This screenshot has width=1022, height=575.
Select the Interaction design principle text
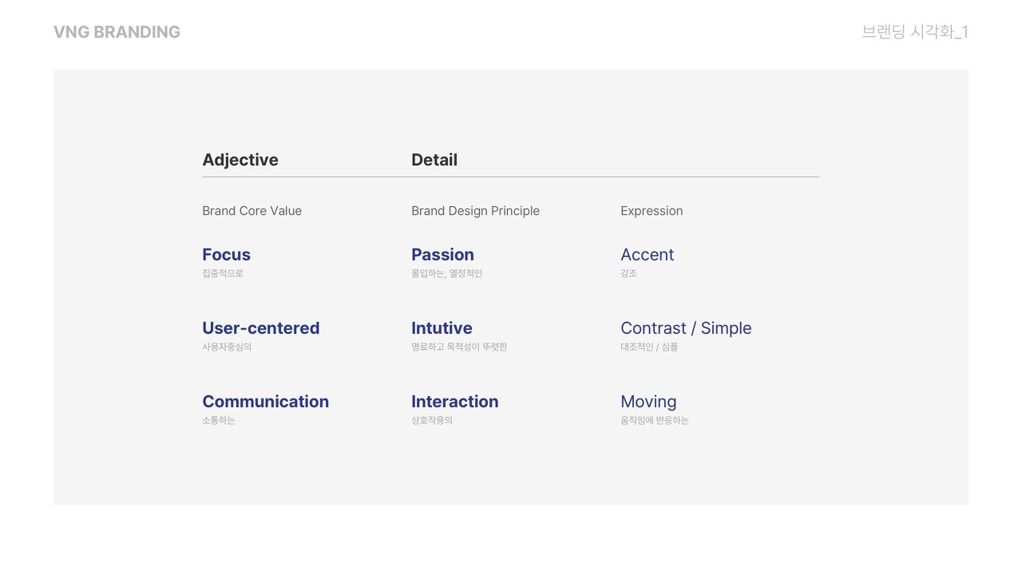click(454, 402)
